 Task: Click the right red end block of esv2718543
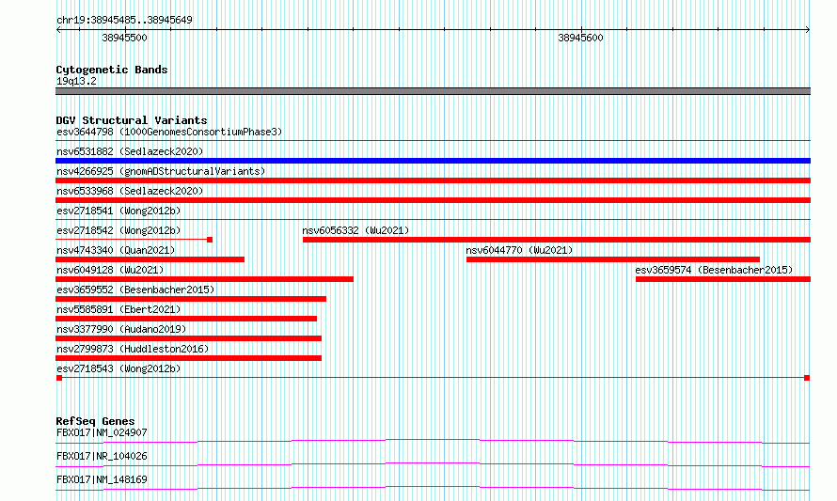807,378
